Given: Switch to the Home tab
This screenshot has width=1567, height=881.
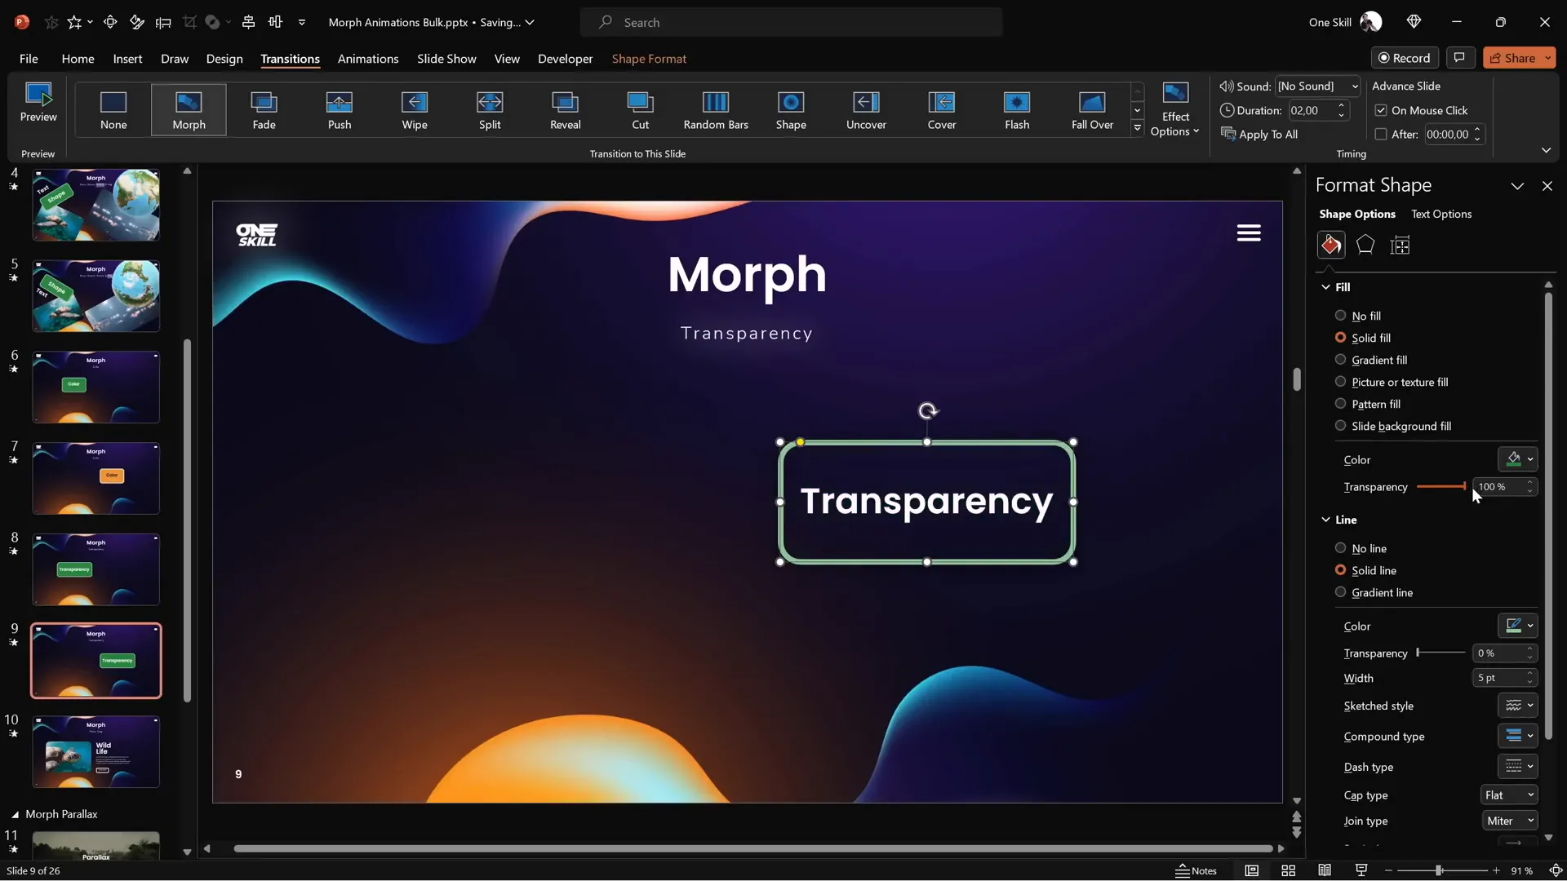Looking at the screenshot, I should point(78,59).
